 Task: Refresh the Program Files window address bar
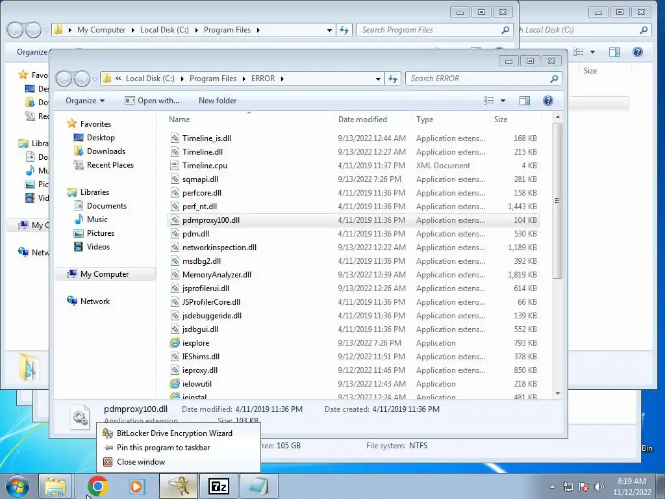tap(344, 30)
